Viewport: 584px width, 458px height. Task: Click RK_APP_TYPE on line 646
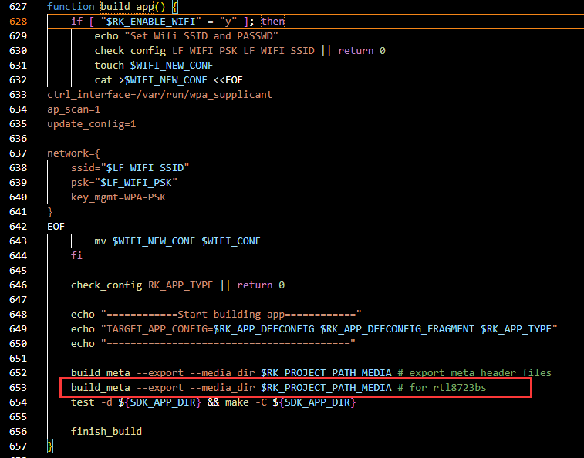[181, 285]
